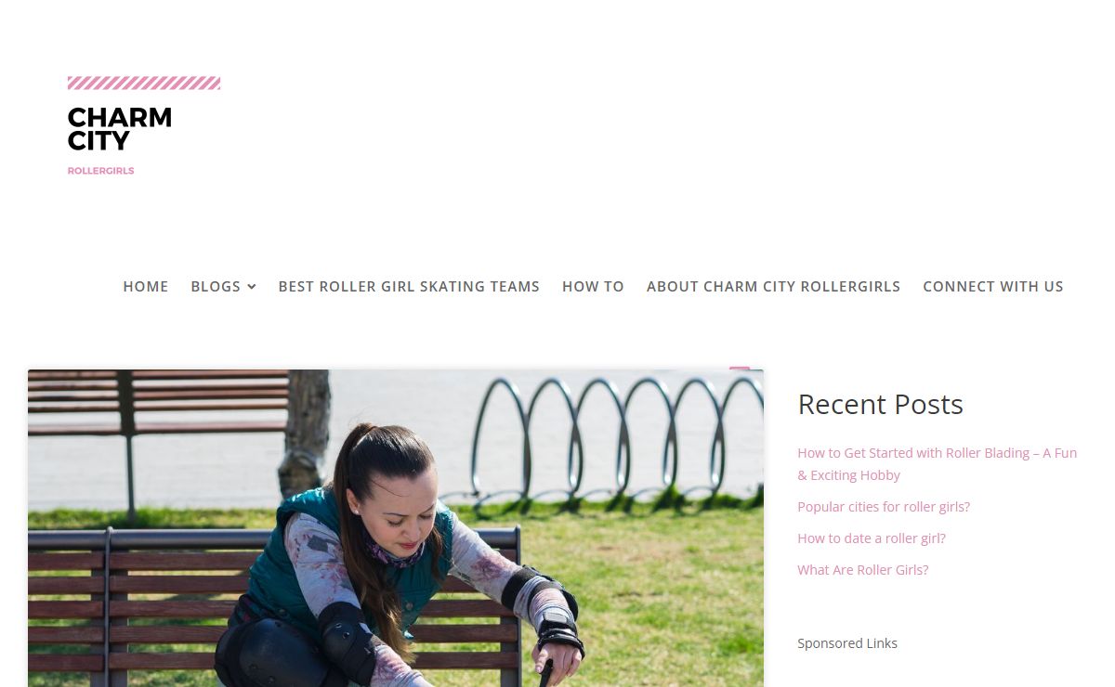The width and height of the screenshot is (1115, 687).
Task: Open the featured roller skater post image
Action: pos(396,528)
